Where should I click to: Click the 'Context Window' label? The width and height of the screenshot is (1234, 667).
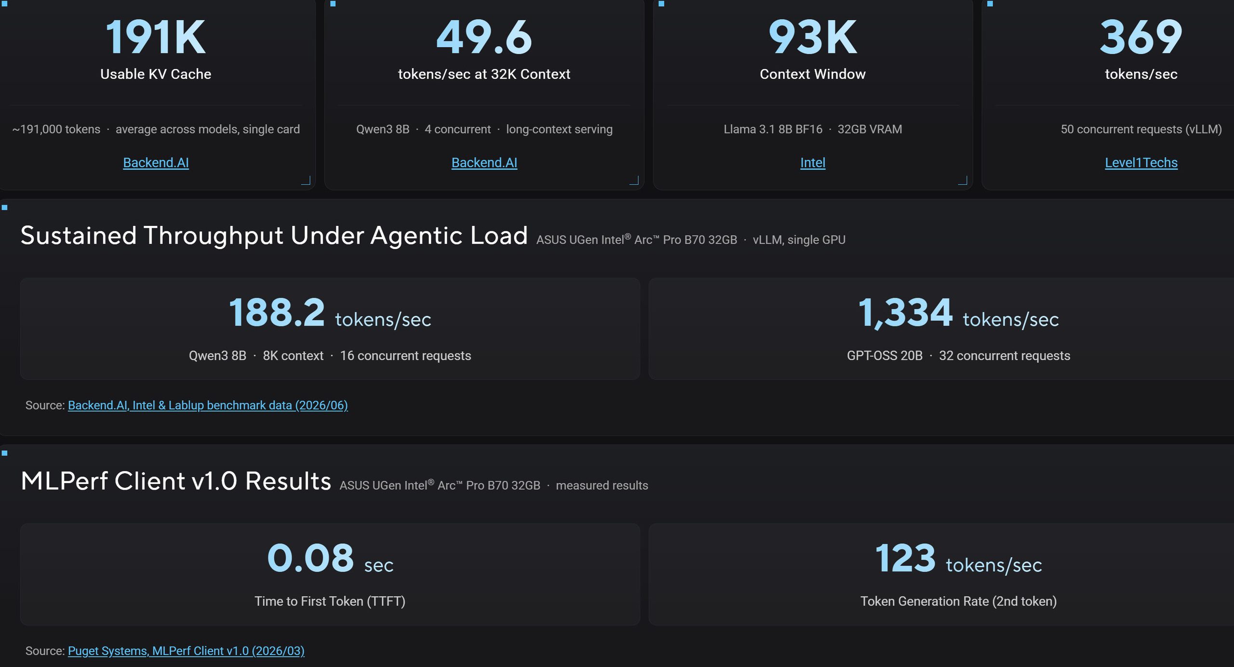[x=813, y=74]
